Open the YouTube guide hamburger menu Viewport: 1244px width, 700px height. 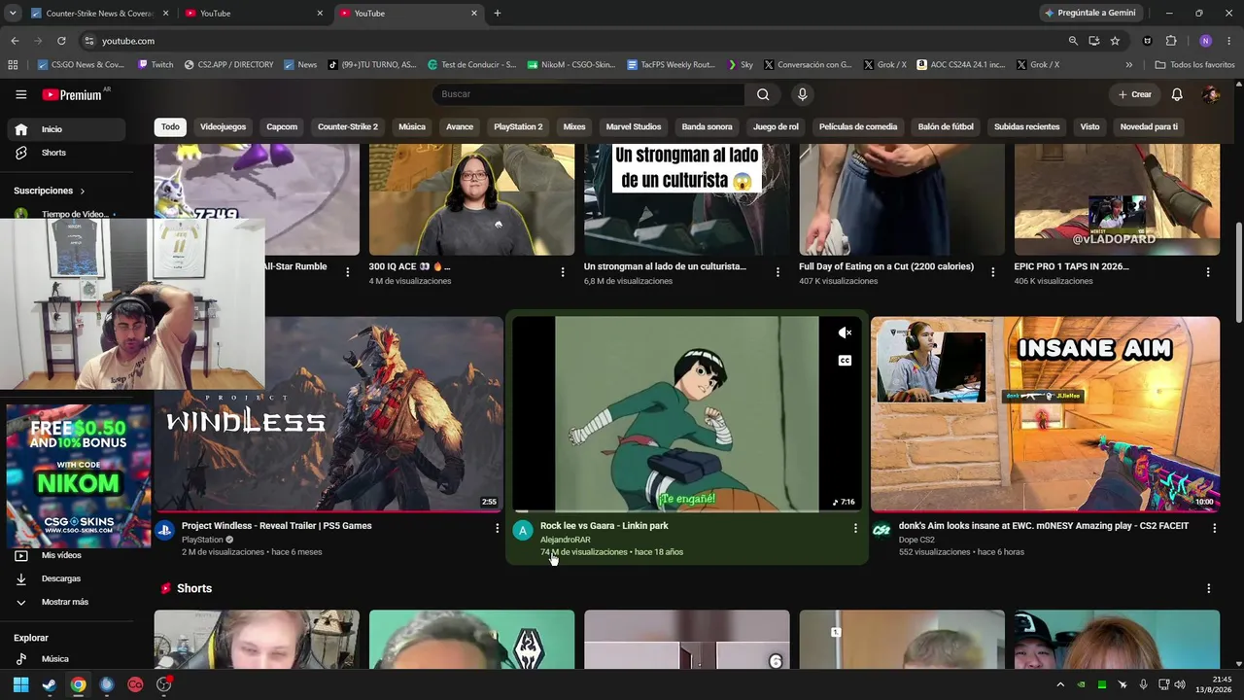click(20, 94)
